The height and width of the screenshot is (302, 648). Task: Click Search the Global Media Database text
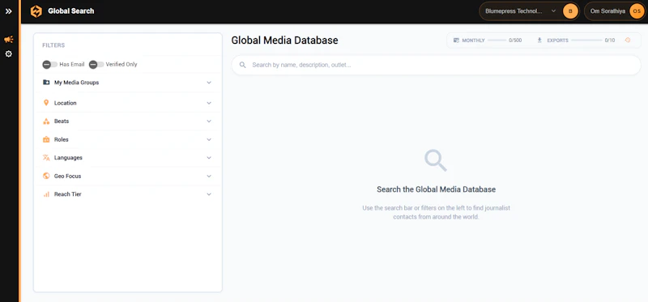436,189
